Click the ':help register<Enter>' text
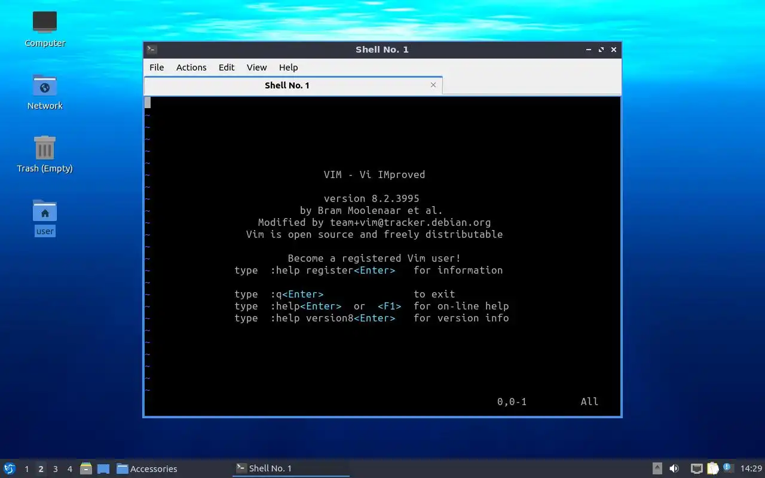This screenshot has height=478, width=765. 333,270
